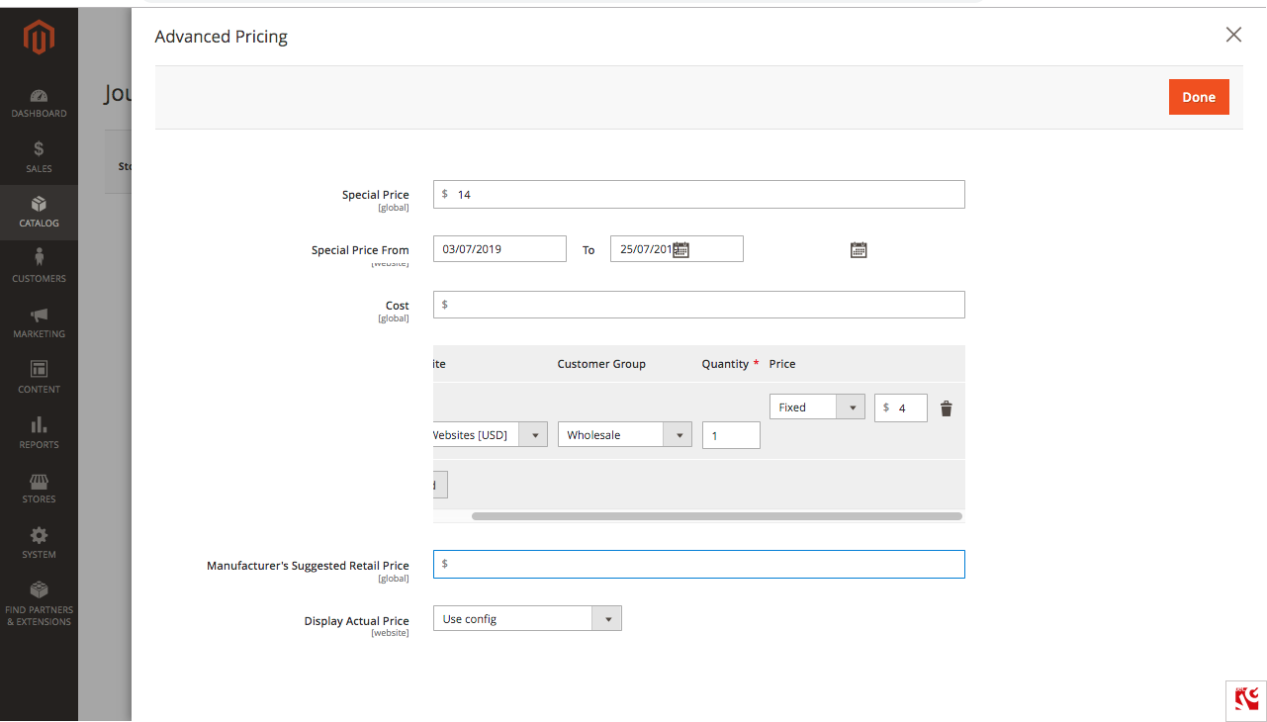Click the partially visible Add button
Viewport: 1267px width, 722px height.
(x=440, y=485)
